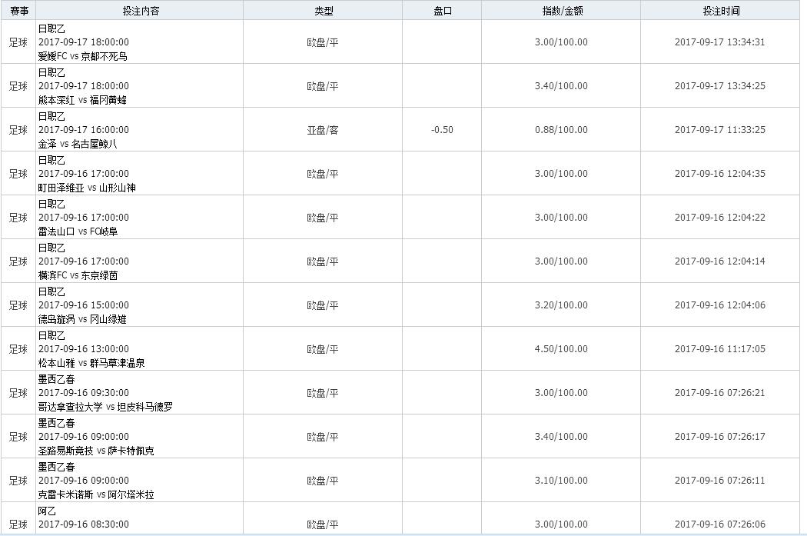Select the match 圣路易斯竞技 vs 萨卡特佩克

tap(96, 450)
